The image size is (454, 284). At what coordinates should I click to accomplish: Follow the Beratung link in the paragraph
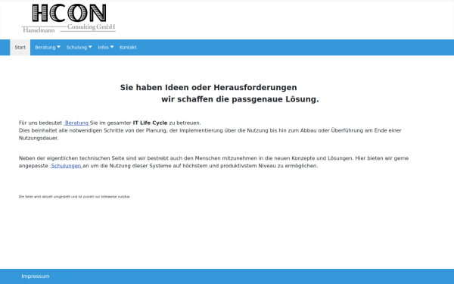pos(76,123)
